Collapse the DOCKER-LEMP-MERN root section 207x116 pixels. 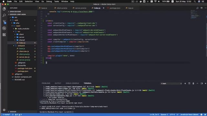click(18, 14)
